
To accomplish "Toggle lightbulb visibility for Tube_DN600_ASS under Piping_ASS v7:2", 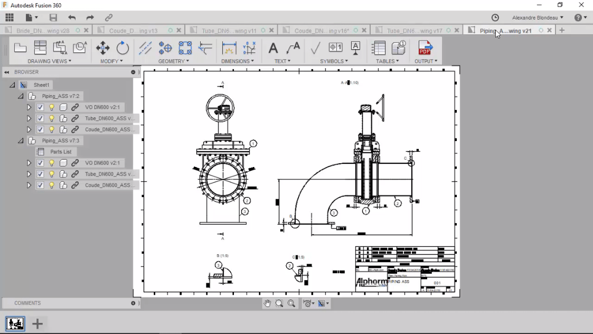I will 51,118.
